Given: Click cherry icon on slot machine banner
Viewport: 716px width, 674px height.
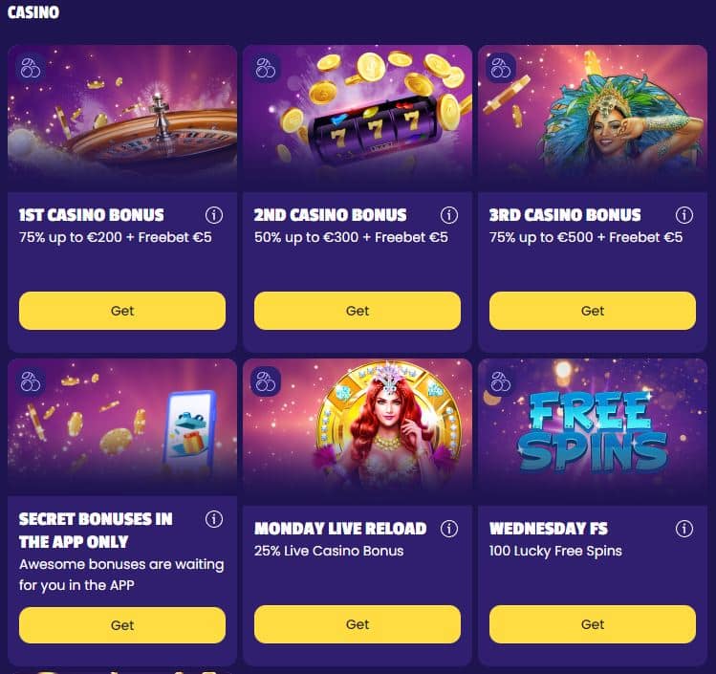Looking at the screenshot, I should tap(266, 68).
